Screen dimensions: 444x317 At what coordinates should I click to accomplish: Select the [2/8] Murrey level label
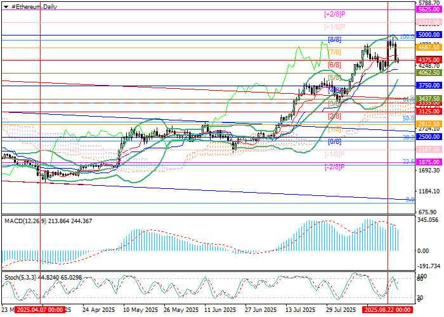[334, 116]
